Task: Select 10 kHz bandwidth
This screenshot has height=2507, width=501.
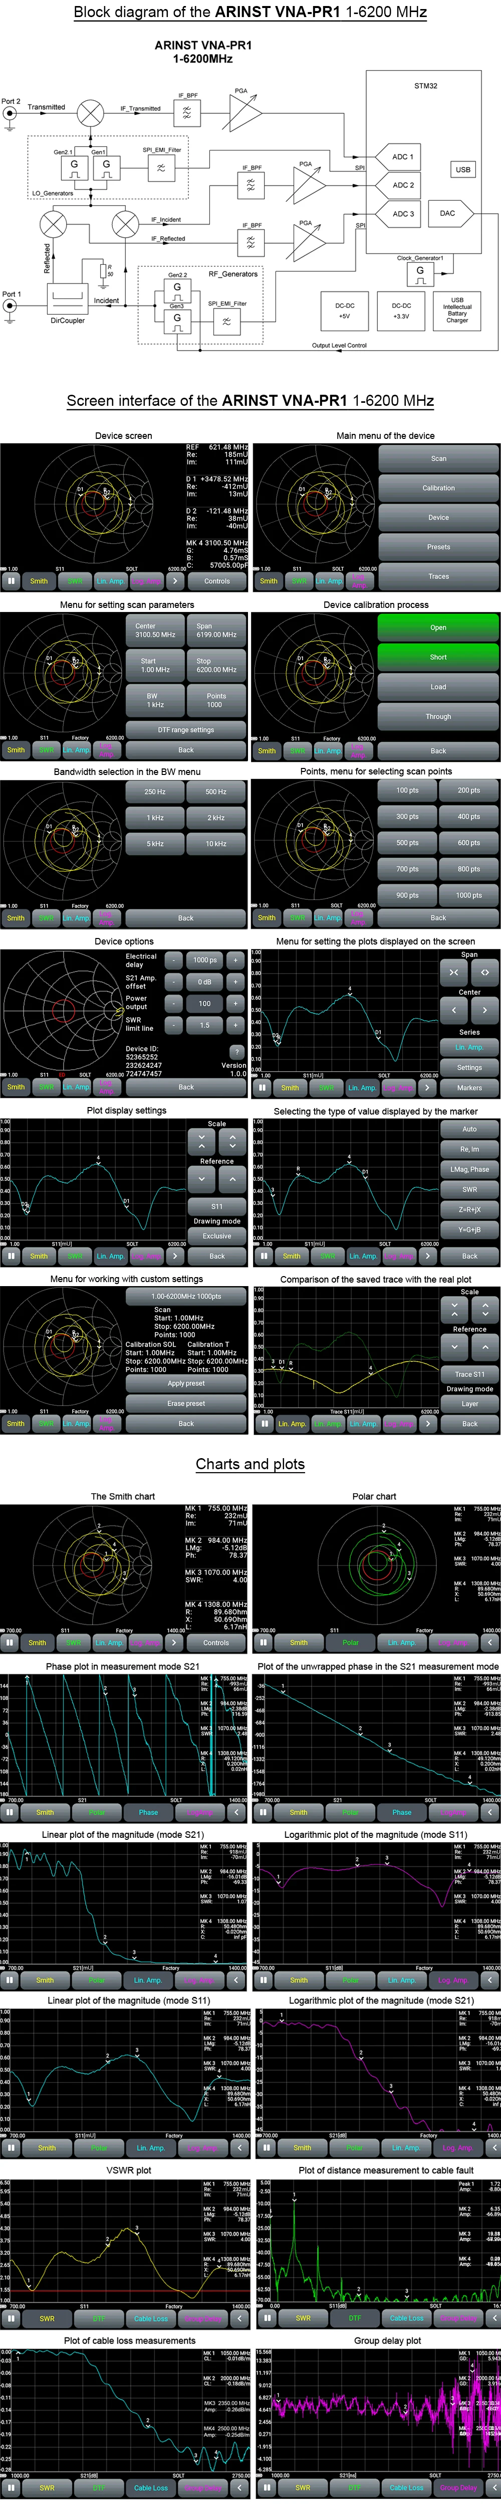Action: tap(216, 844)
